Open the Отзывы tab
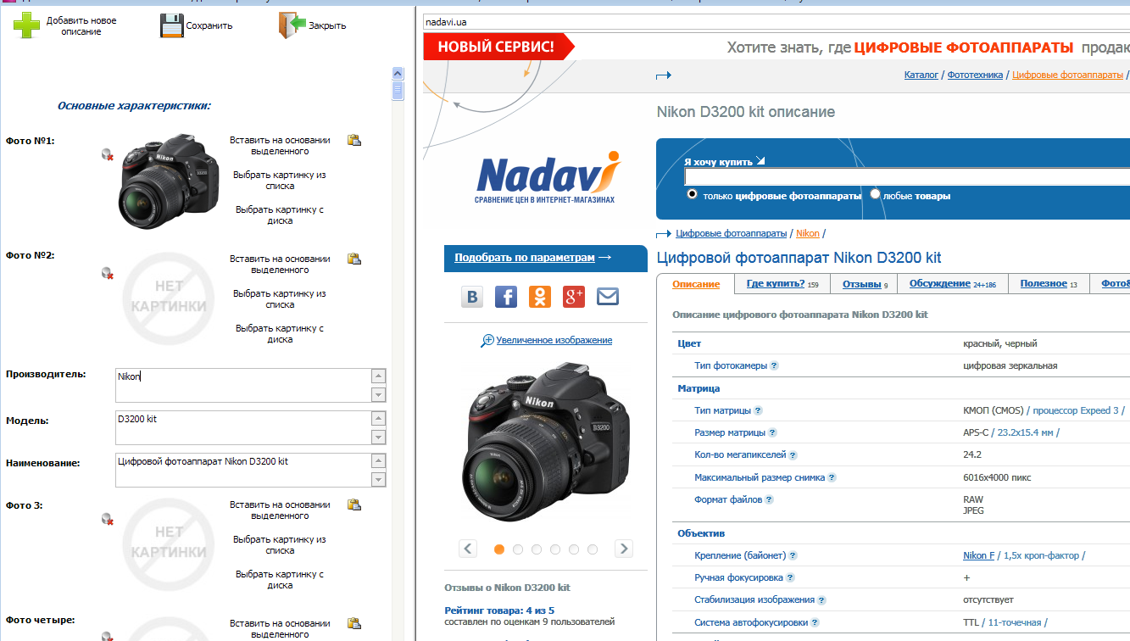The height and width of the screenshot is (641, 1130). (865, 284)
